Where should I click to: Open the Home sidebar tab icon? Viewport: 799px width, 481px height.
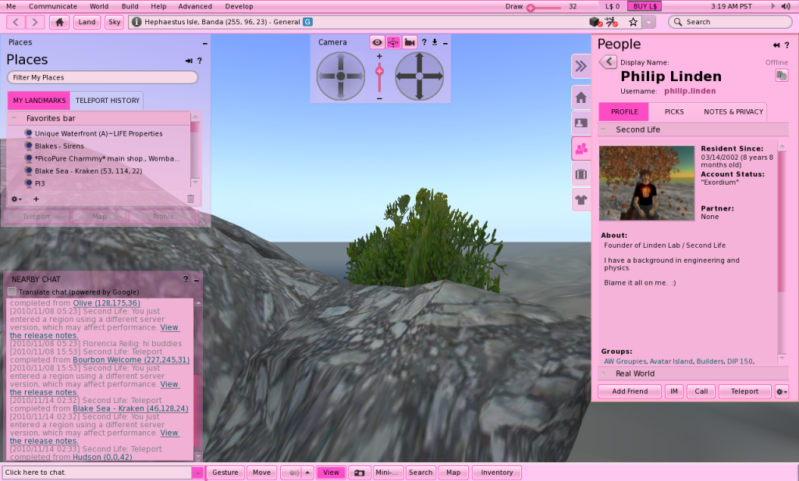(x=581, y=97)
